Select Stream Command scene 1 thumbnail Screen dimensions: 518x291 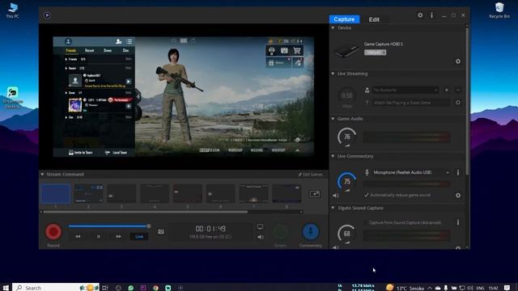pyautogui.click(x=56, y=194)
